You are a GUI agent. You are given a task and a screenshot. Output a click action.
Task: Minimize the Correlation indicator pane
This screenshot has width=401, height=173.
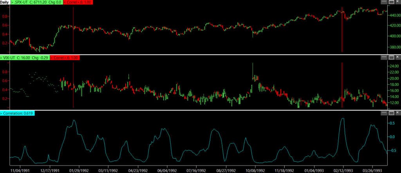384,113
